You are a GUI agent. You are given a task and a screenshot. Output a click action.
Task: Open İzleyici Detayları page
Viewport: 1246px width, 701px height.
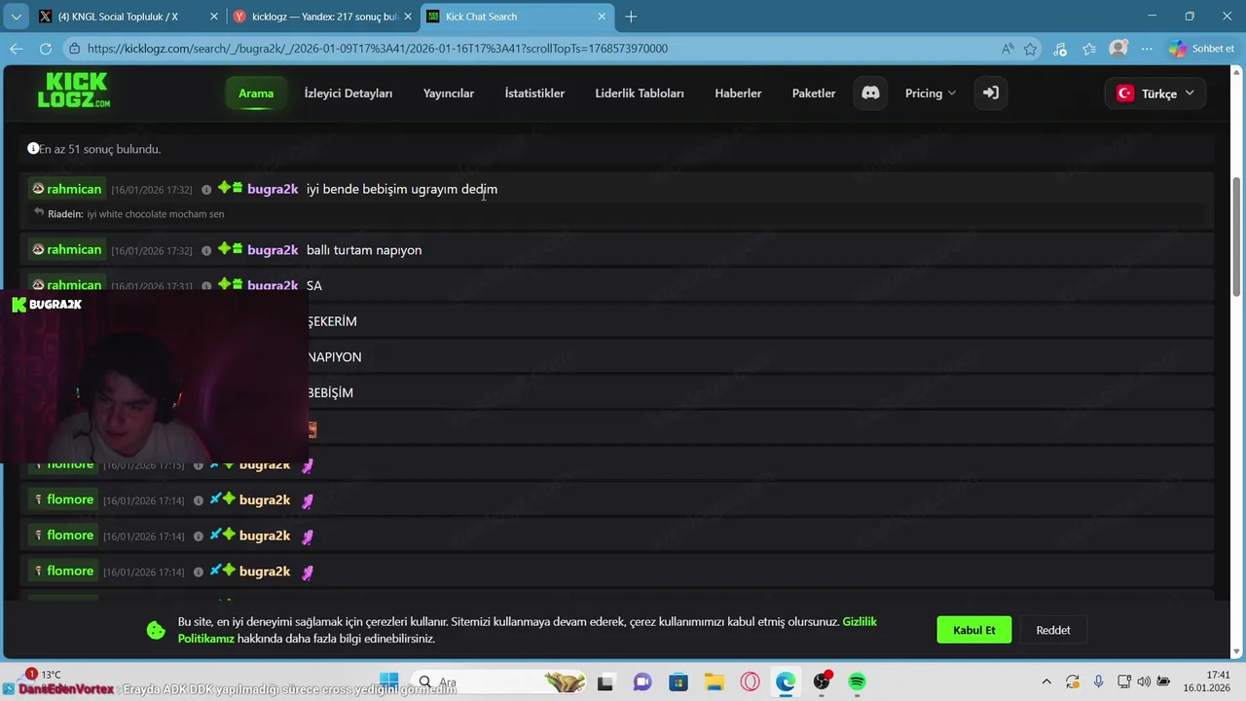click(348, 93)
